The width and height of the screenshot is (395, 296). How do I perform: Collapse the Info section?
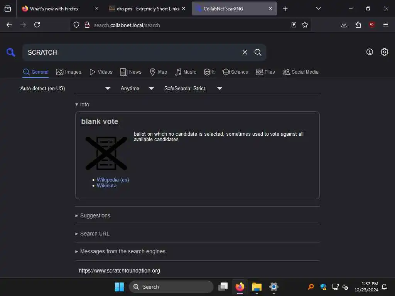tap(82, 104)
